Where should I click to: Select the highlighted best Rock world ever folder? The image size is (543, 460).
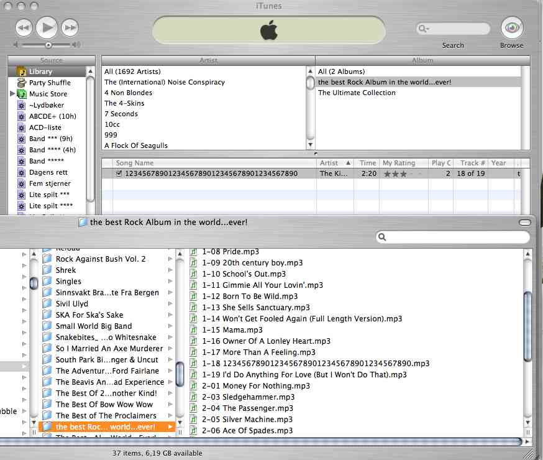107,427
